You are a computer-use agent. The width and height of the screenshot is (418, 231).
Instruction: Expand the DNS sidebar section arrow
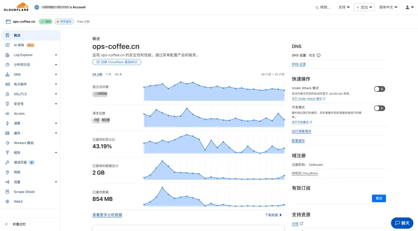(x=56, y=74)
